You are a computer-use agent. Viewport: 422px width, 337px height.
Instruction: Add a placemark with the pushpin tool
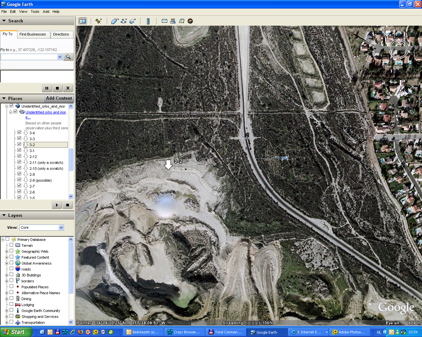99,21
